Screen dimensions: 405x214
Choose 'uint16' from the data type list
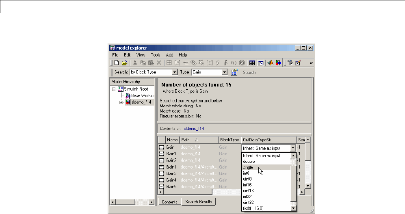(x=266, y=191)
